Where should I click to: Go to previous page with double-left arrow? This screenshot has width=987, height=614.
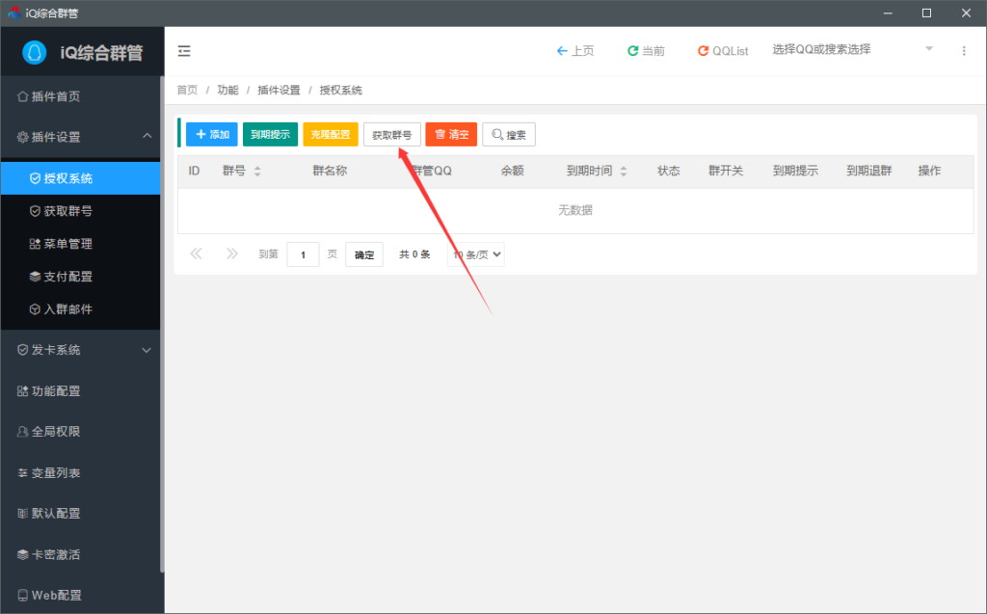(196, 254)
